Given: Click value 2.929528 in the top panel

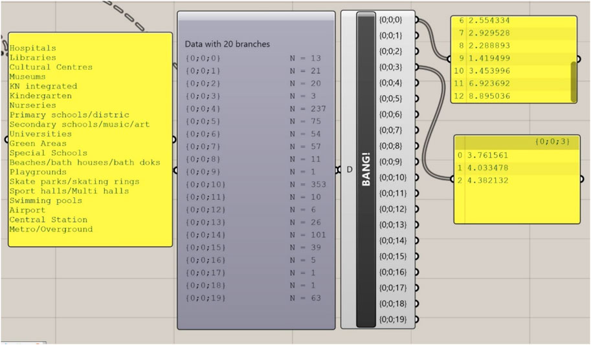Looking at the screenshot, I should (489, 33).
